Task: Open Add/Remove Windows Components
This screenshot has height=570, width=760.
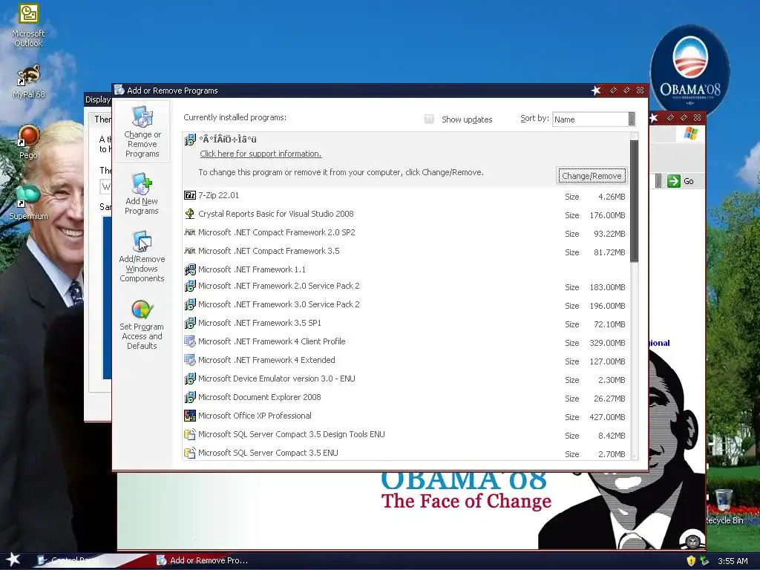Action: click(142, 257)
